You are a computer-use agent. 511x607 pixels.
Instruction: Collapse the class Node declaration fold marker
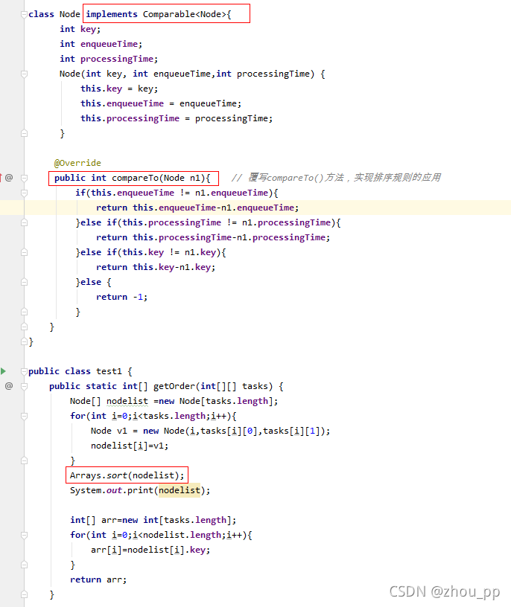coord(24,14)
